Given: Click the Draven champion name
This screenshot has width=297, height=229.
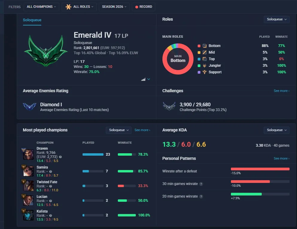Looking at the screenshot, I should (42, 148).
